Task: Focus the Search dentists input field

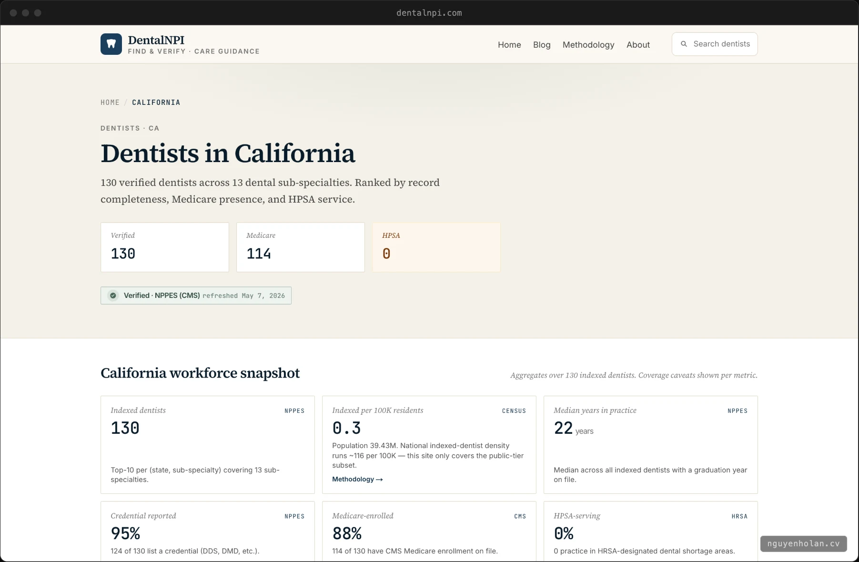Action: [715, 44]
